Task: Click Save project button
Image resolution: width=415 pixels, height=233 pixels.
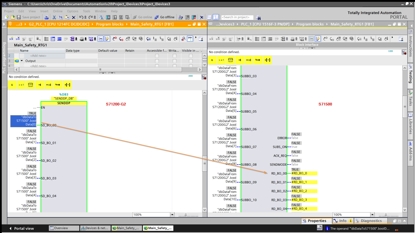Action: pos(28,17)
